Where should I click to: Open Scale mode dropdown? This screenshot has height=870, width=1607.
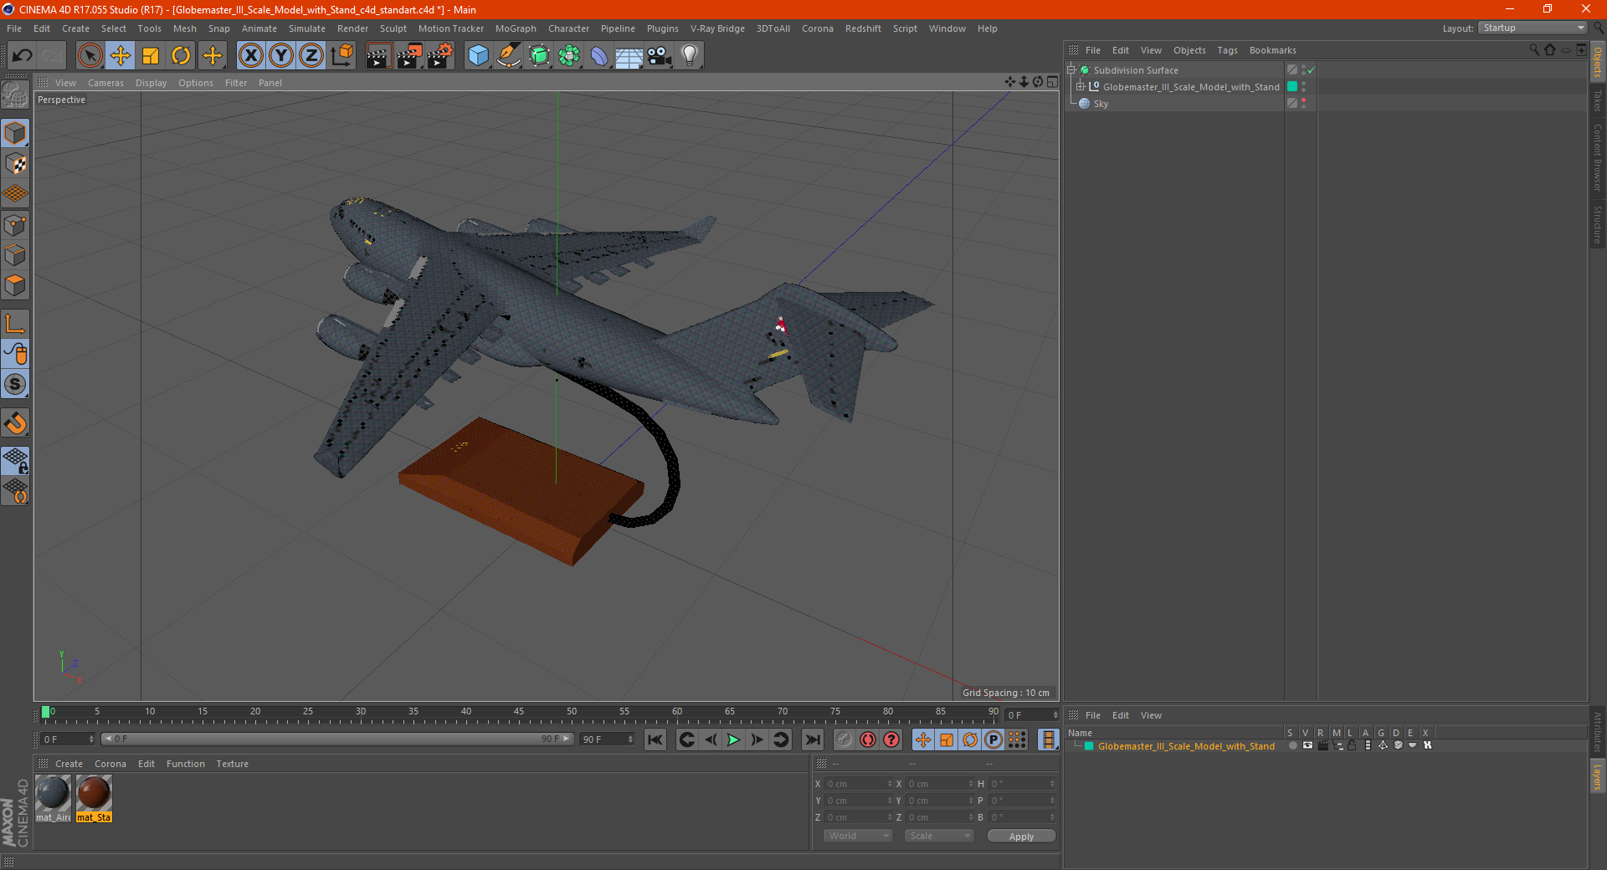(x=939, y=836)
